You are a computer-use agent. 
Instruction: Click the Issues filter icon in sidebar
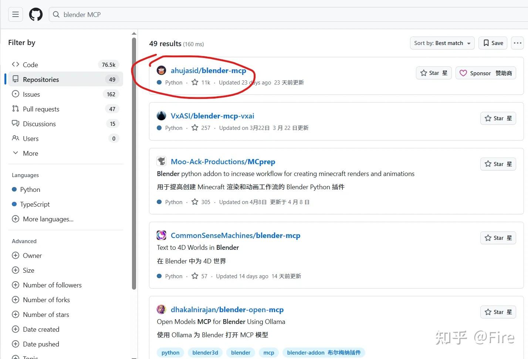pos(15,94)
